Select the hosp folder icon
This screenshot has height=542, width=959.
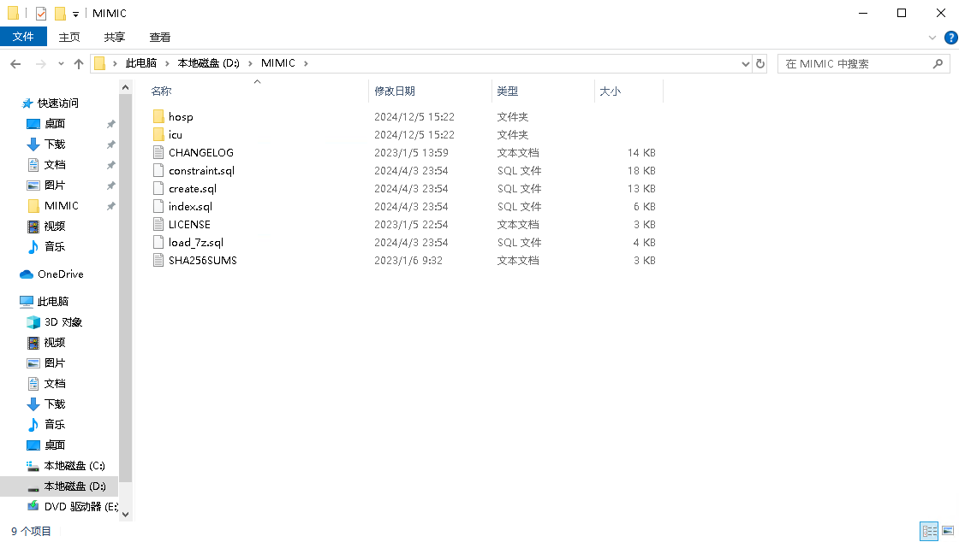pos(158,117)
